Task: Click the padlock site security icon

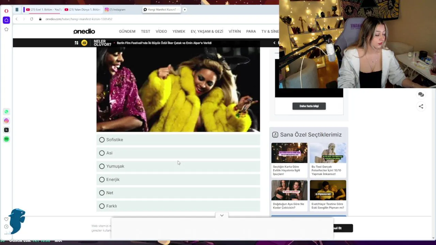Action: (x=40, y=19)
